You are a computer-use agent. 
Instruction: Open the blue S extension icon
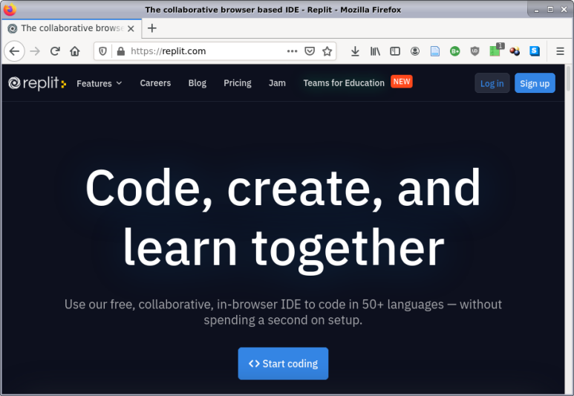pos(535,51)
